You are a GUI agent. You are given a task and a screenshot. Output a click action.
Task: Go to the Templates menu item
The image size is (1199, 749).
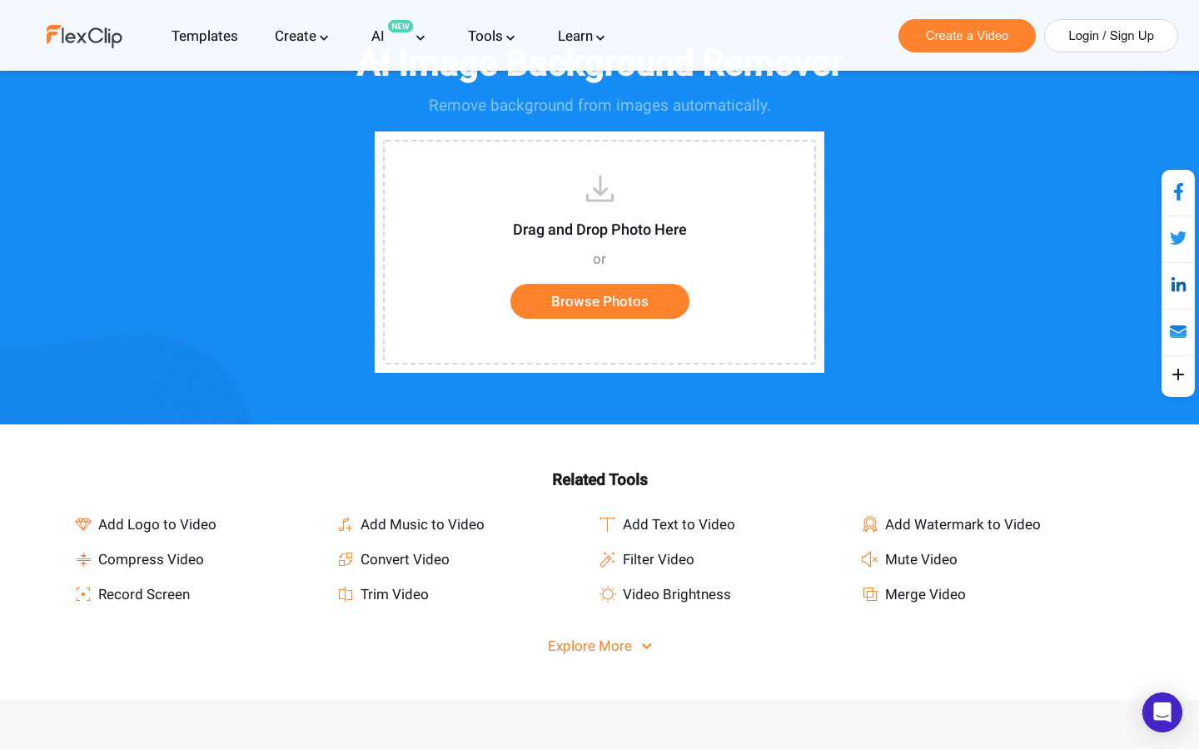click(x=204, y=36)
